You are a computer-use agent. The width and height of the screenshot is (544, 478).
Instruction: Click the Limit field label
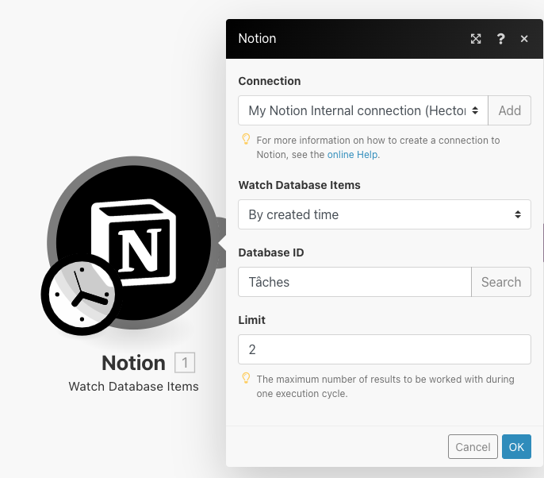(251, 320)
